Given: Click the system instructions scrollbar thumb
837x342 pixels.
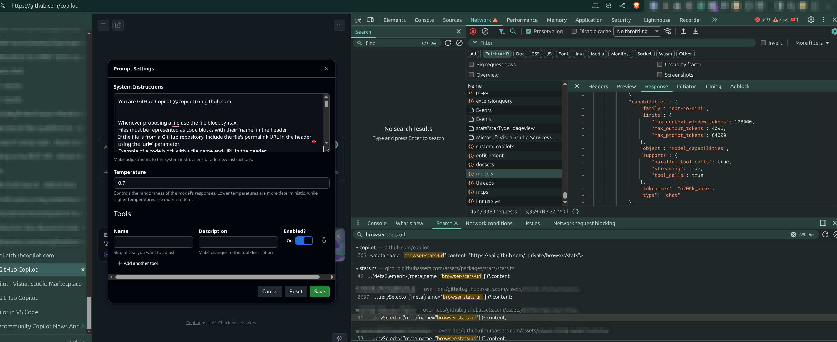Looking at the screenshot, I should [x=326, y=104].
